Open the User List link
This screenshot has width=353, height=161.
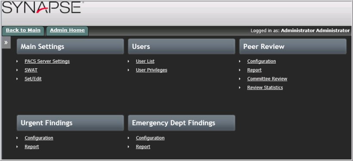pos(145,61)
